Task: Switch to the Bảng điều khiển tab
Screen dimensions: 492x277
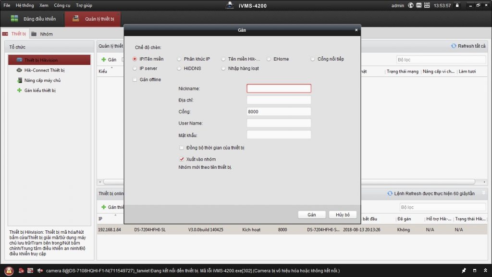Action: [x=34, y=19]
